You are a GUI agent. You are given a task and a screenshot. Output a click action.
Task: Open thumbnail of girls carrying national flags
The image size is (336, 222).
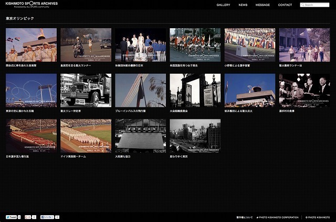pos(195,45)
